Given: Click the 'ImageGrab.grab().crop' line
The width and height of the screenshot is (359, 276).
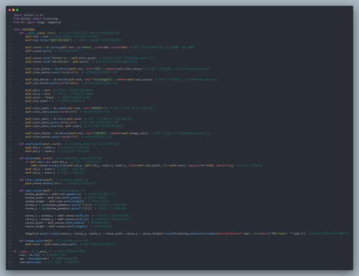Looking at the screenshot, I should pyautogui.click(x=187, y=234).
